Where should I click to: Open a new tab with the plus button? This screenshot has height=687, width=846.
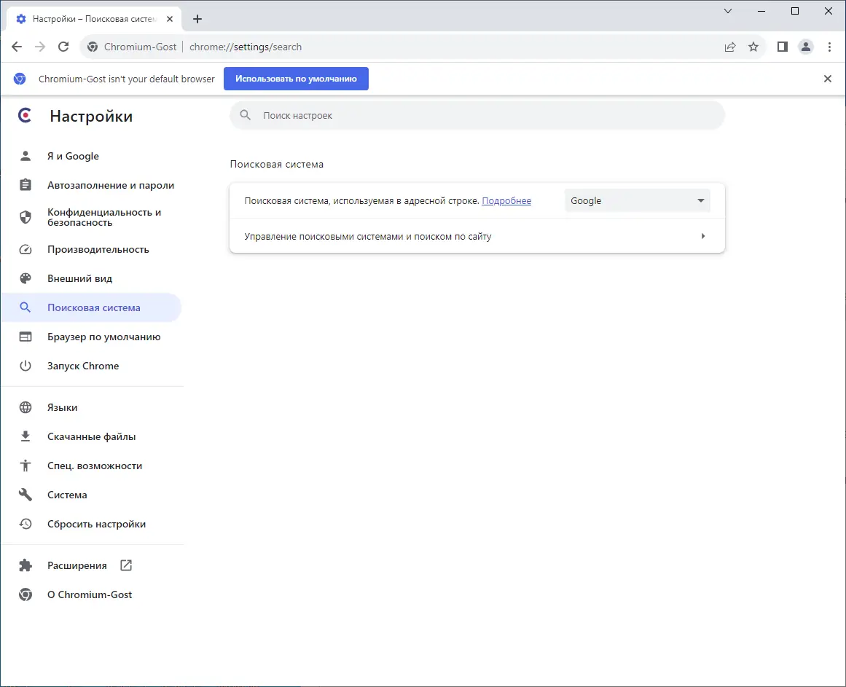click(x=197, y=19)
